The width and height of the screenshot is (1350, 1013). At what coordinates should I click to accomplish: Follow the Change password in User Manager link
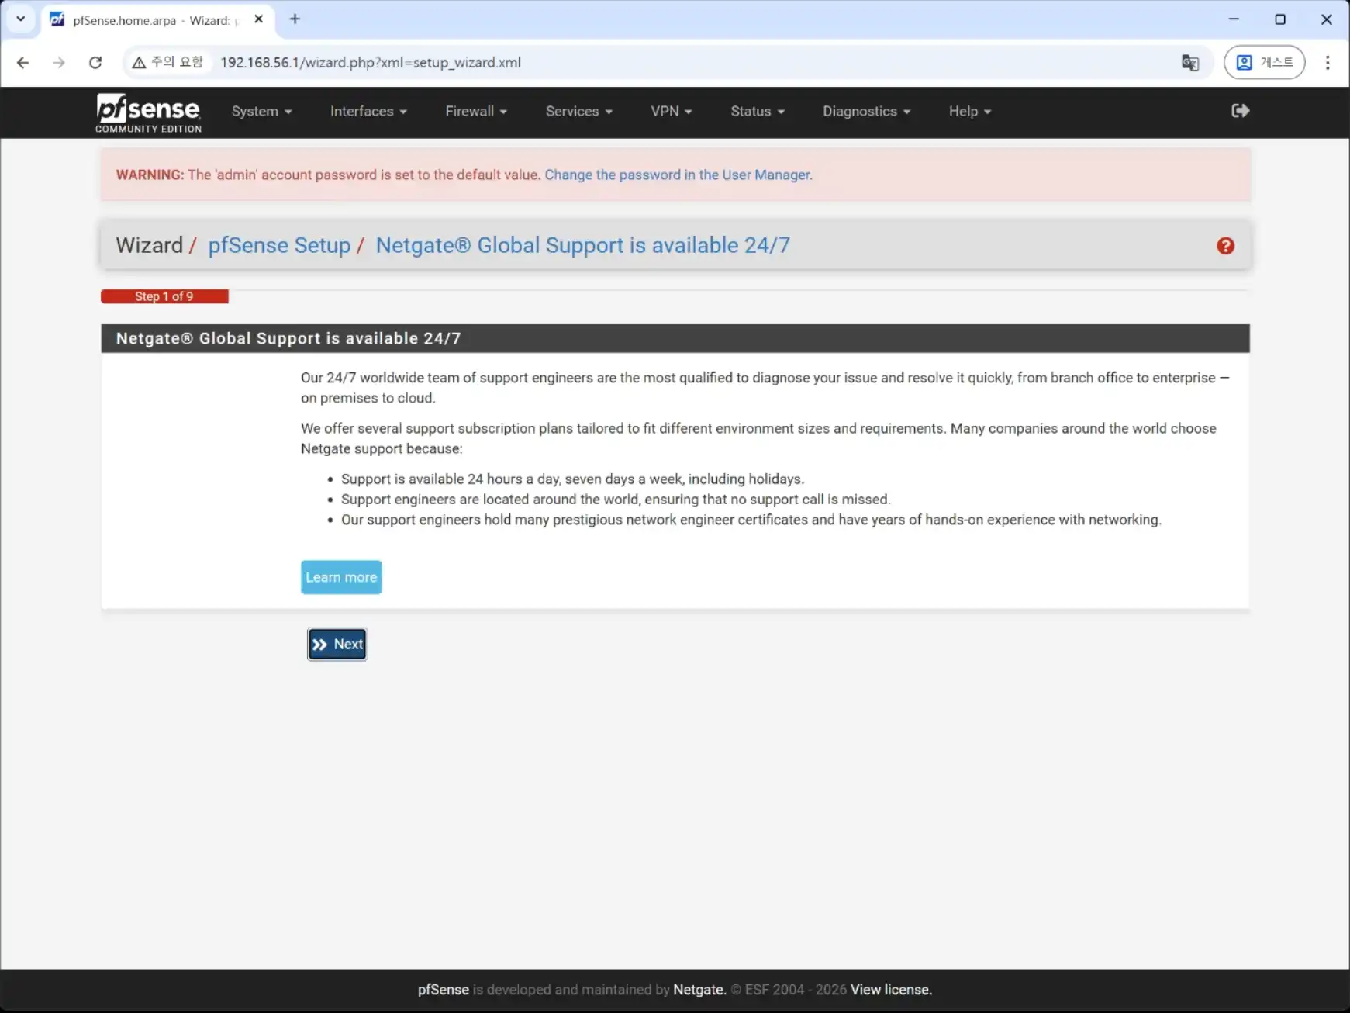[x=678, y=175]
